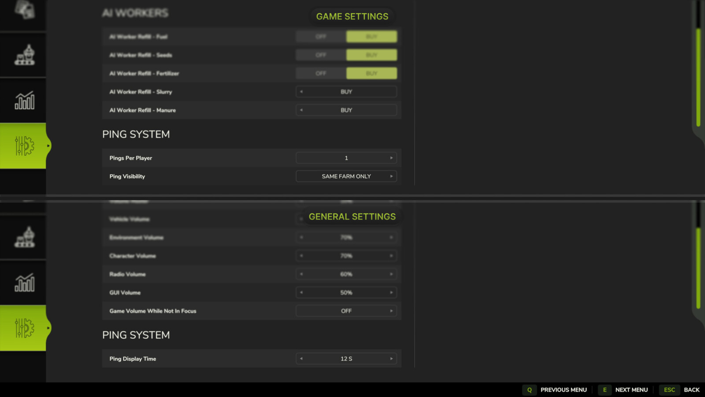Select the Pings Per Player value 1
Screen dimensions: 705x397
click(346, 158)
